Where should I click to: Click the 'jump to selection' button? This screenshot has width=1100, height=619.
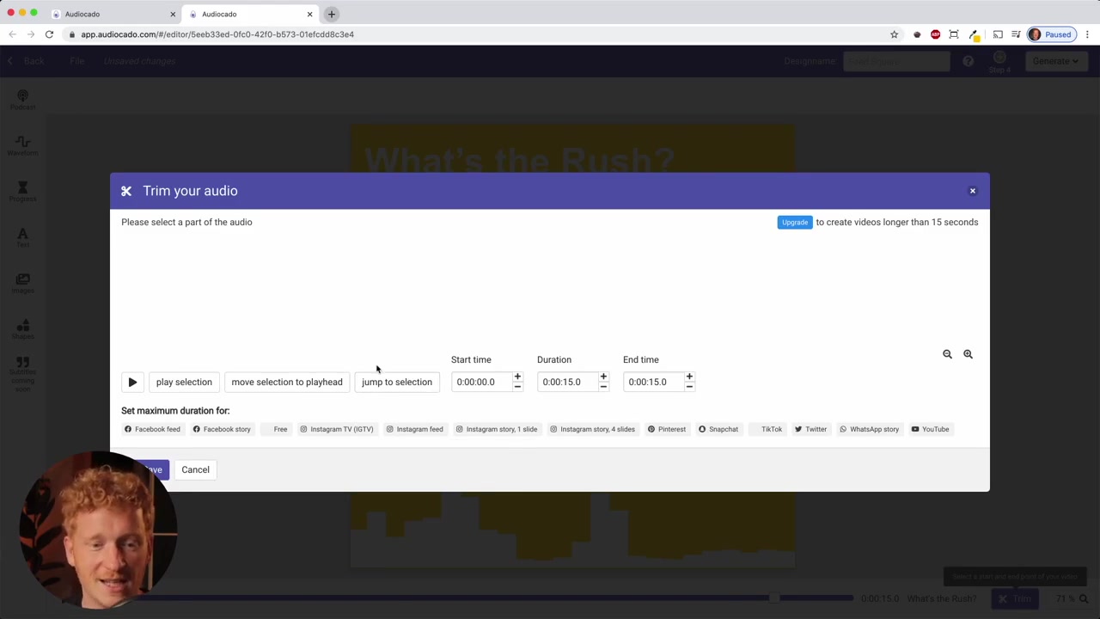397,382
